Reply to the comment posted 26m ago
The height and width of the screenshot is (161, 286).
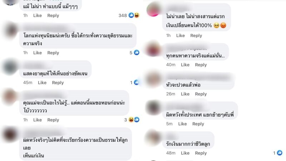click(201, 94)
